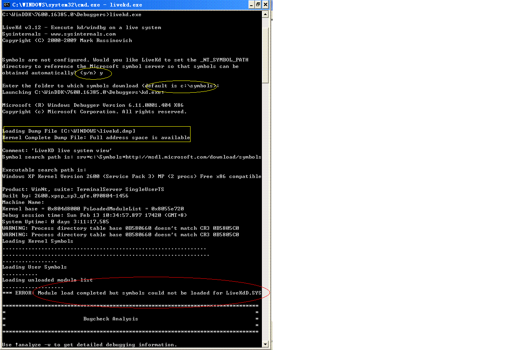Click the text "Sysinternals - www.sysinternals.com"
The height and width of the screenshot is (350, 527).
coord(59,34)
